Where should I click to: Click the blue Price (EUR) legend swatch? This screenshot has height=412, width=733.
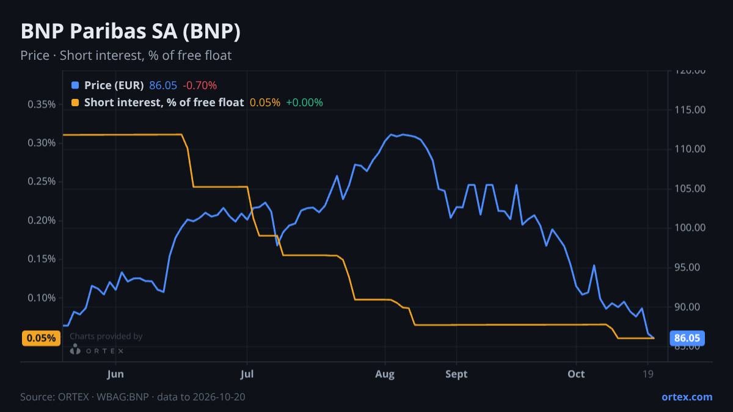(x=75, y=85)
